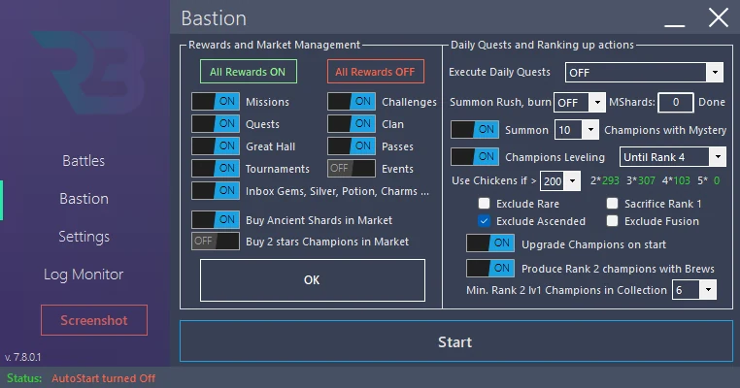Screen dimensions: 740x388
Task: Open the Until Rank 4 dropdown
Action: click(x=673, y=157)
